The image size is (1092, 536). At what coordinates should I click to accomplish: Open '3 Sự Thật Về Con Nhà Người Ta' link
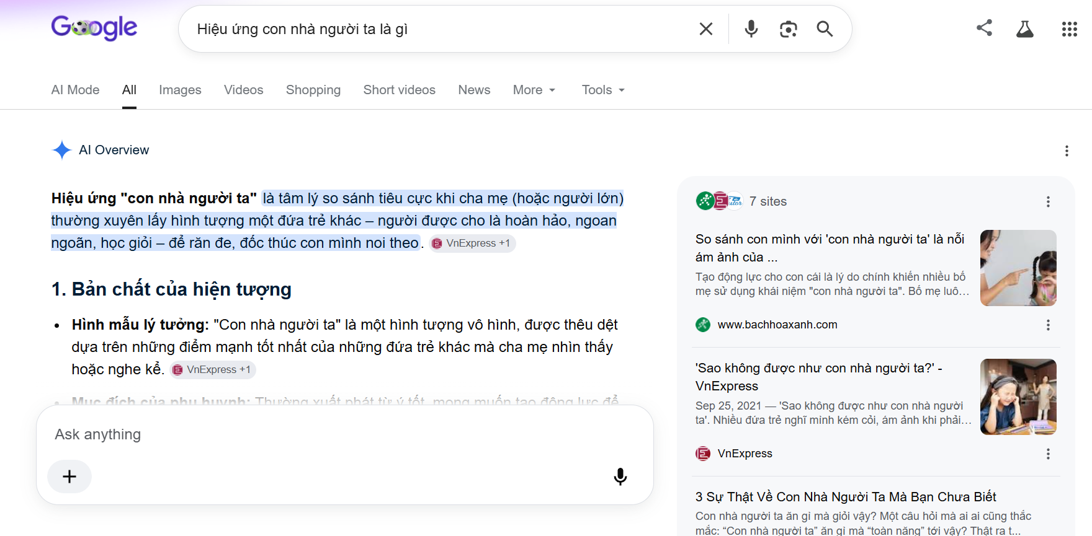coord(846,497)
